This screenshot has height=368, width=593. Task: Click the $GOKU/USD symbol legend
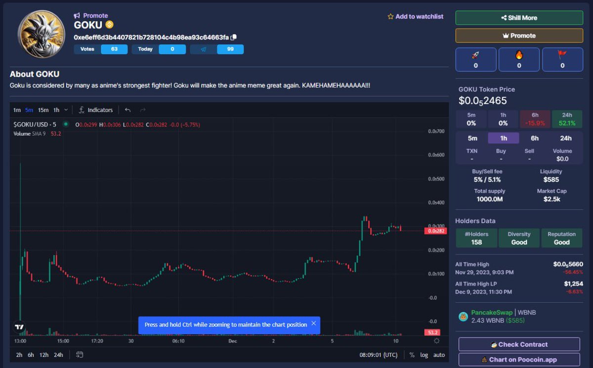point(35,125)
